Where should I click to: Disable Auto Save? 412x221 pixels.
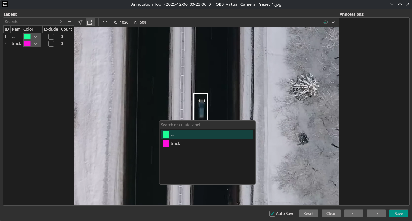coord(272,213)
